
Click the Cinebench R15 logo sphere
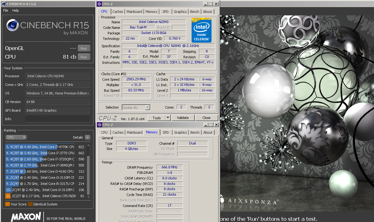pos(12,25)
